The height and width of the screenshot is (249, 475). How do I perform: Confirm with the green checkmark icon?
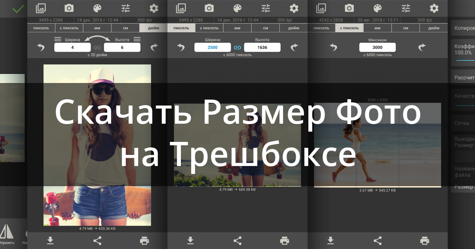(x=18, y=9)
